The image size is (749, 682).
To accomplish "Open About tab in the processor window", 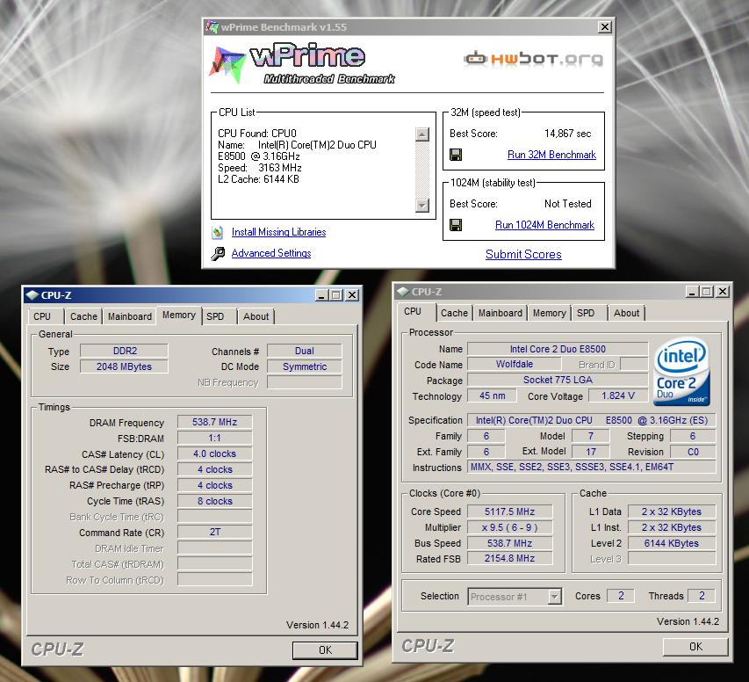I will pyautogui.click(x=626, y=313).
